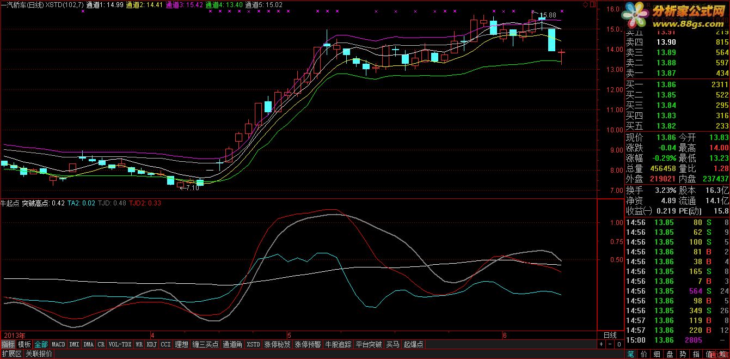Click the 买五 price 13.82

tap(666, 126)
